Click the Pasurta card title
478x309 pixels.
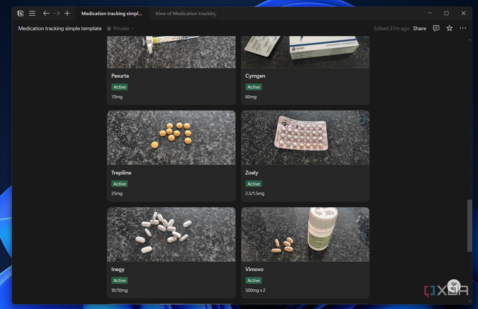point(120,76)
